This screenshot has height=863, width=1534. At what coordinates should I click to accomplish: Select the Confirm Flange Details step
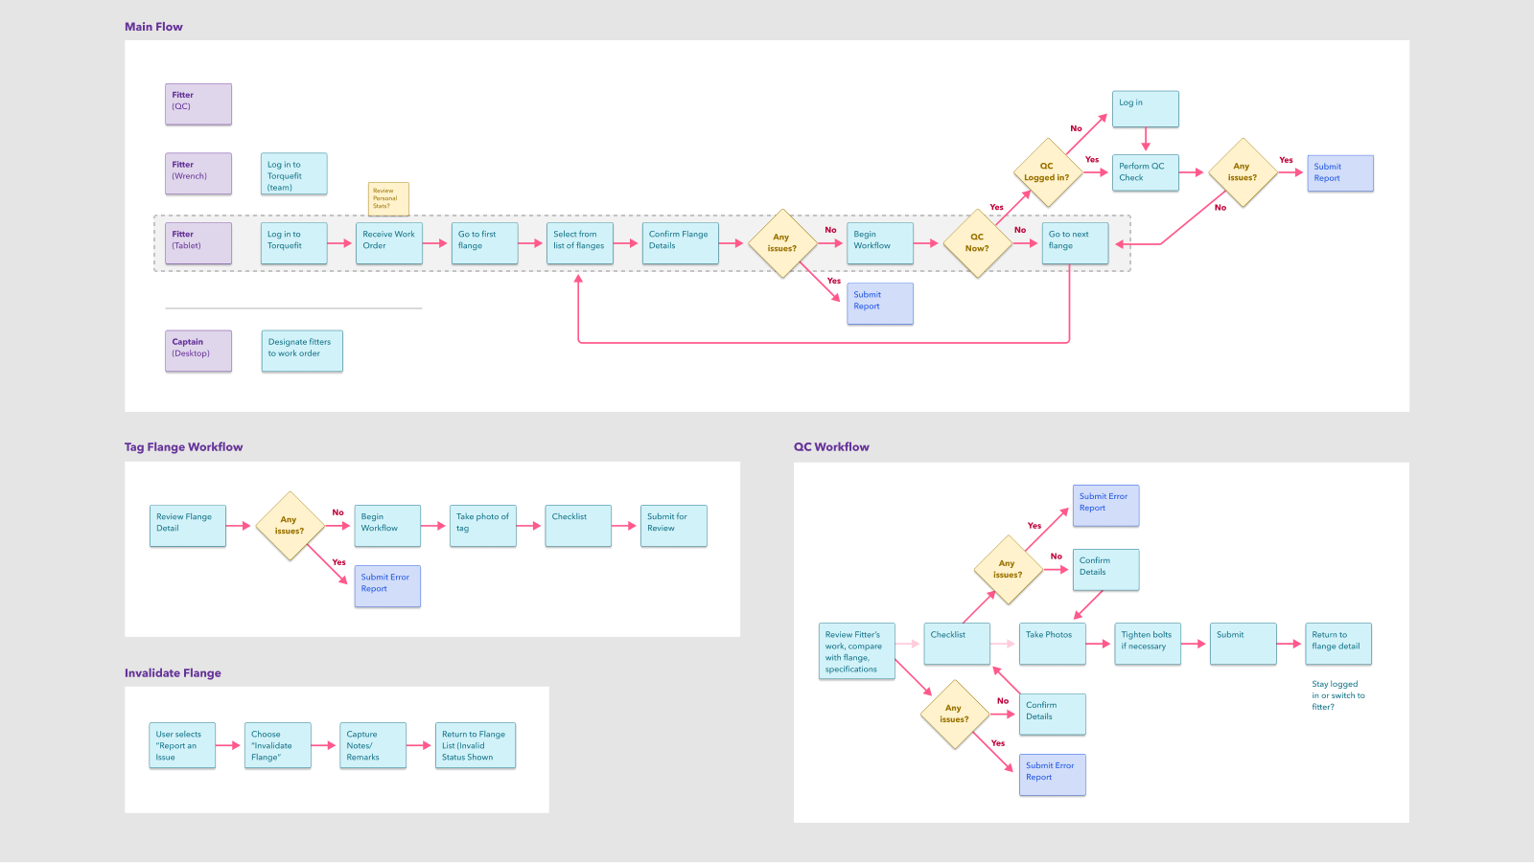[x=680, y=243]
